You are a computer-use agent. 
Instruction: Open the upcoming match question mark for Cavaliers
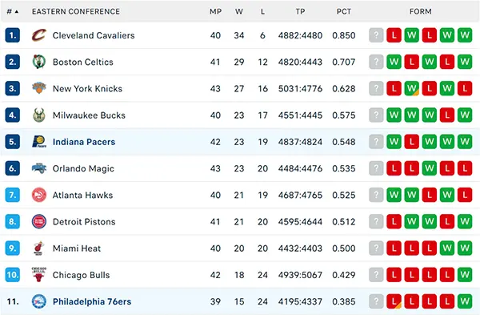tap(376, 35)
